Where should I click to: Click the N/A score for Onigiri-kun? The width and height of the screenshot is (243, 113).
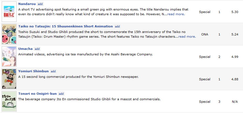pos(235,102)
